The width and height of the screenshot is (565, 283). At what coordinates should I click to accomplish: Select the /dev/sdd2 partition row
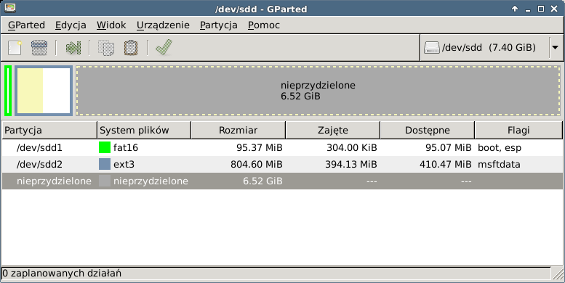click(x=282, y=164)
